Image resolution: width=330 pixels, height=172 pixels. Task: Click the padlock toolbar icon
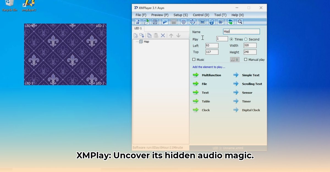coord(211,22)
